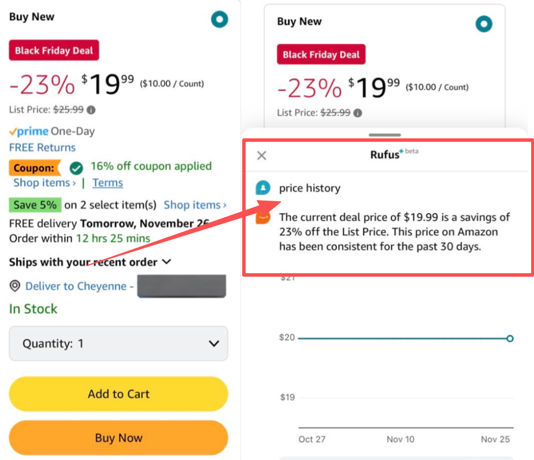This screenshot has height=460, width=534.
Task: Open the Quantity dropdown
Action: [118, 344]
